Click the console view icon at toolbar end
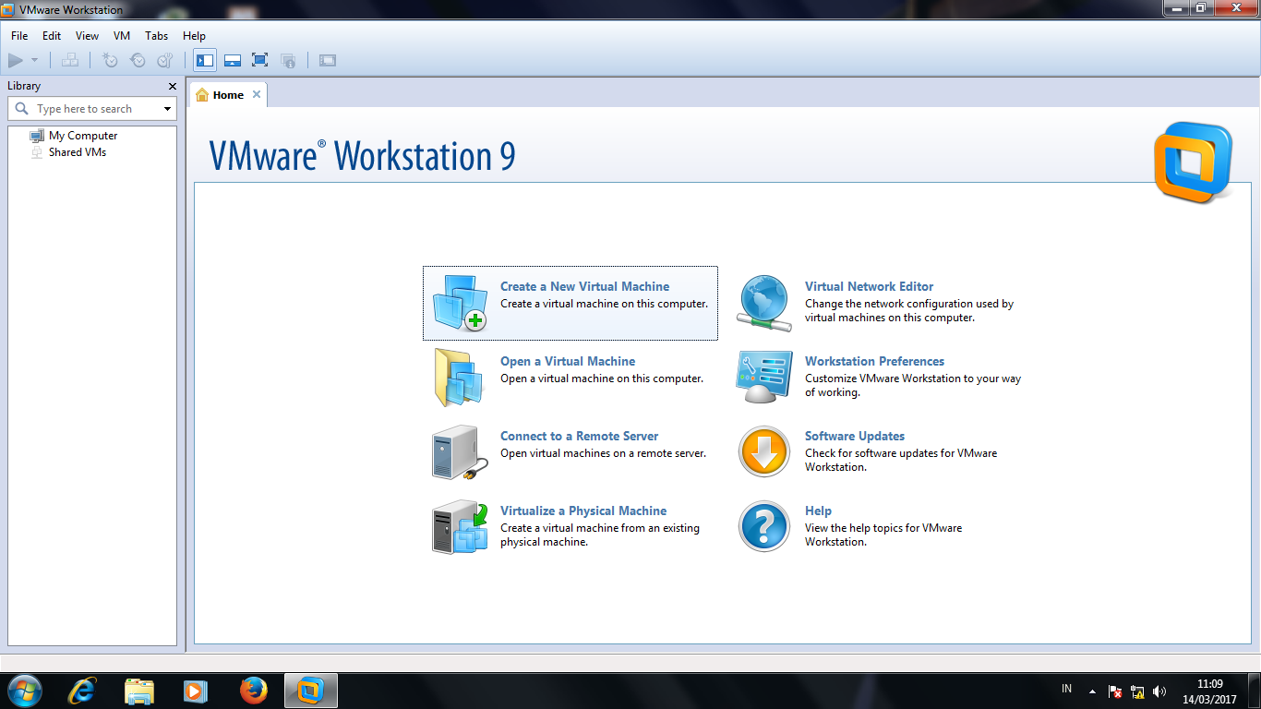The width and height of the screenshot is (1261, 709). point(328,61)
